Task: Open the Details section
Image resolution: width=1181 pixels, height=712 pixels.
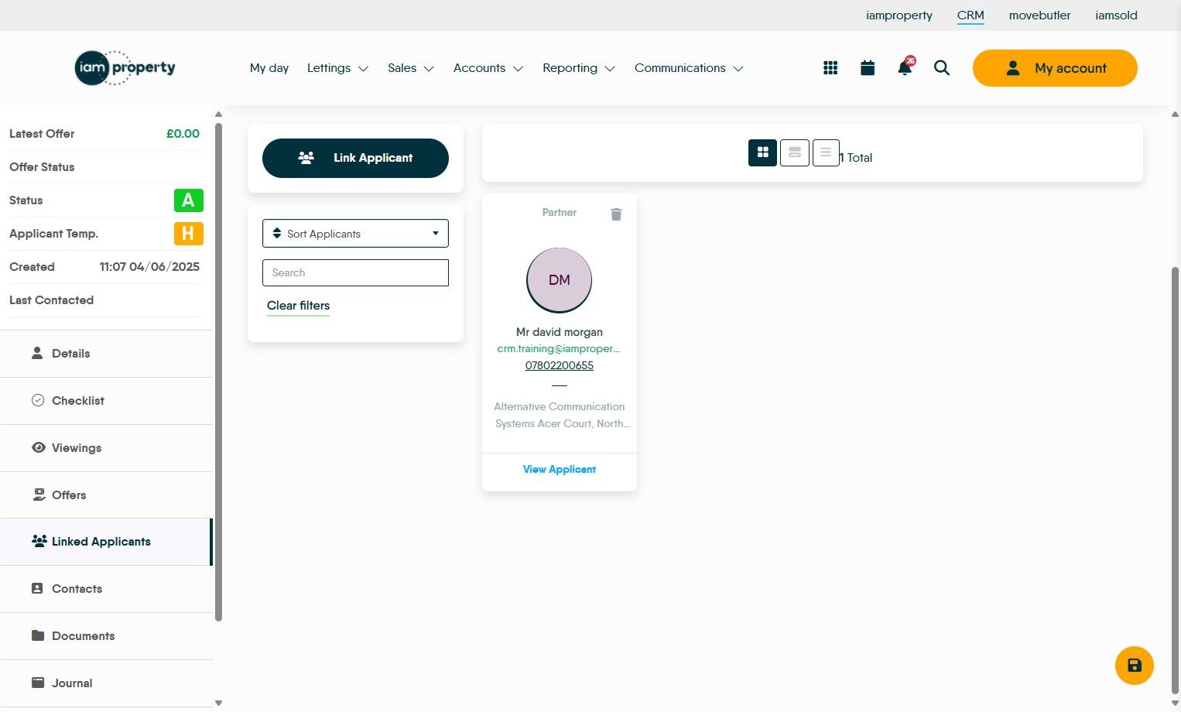Action: pyautogui.click(x=106, y=354)
